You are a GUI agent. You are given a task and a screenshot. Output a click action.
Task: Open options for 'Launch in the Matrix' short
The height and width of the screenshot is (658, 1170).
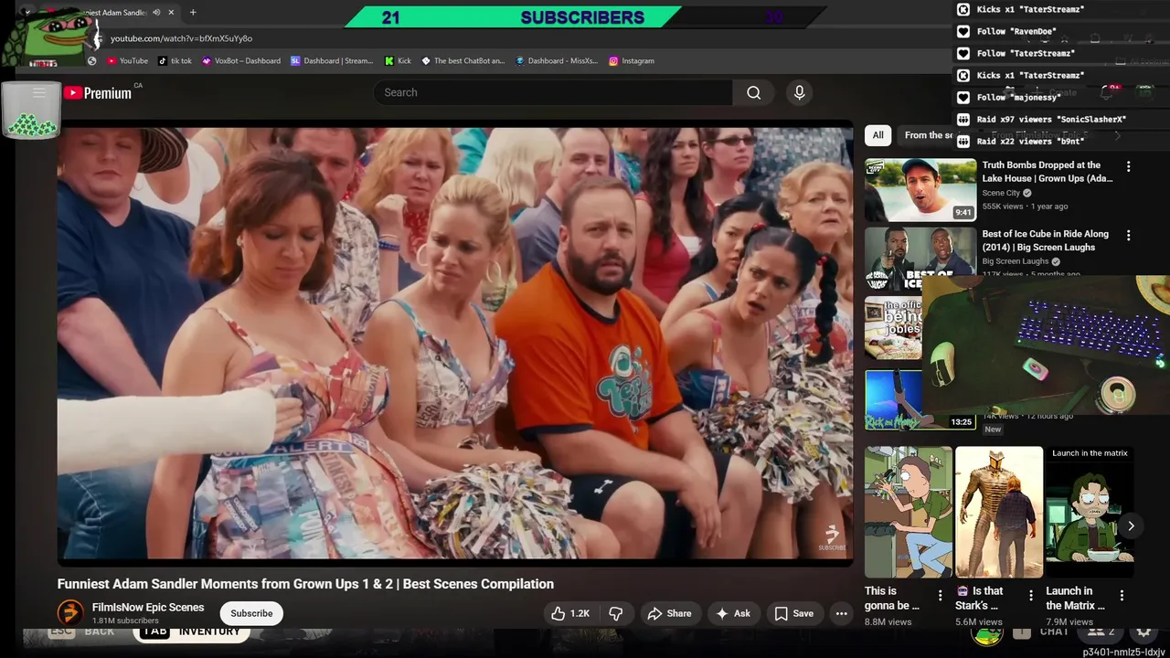(x=1122, y=595)
